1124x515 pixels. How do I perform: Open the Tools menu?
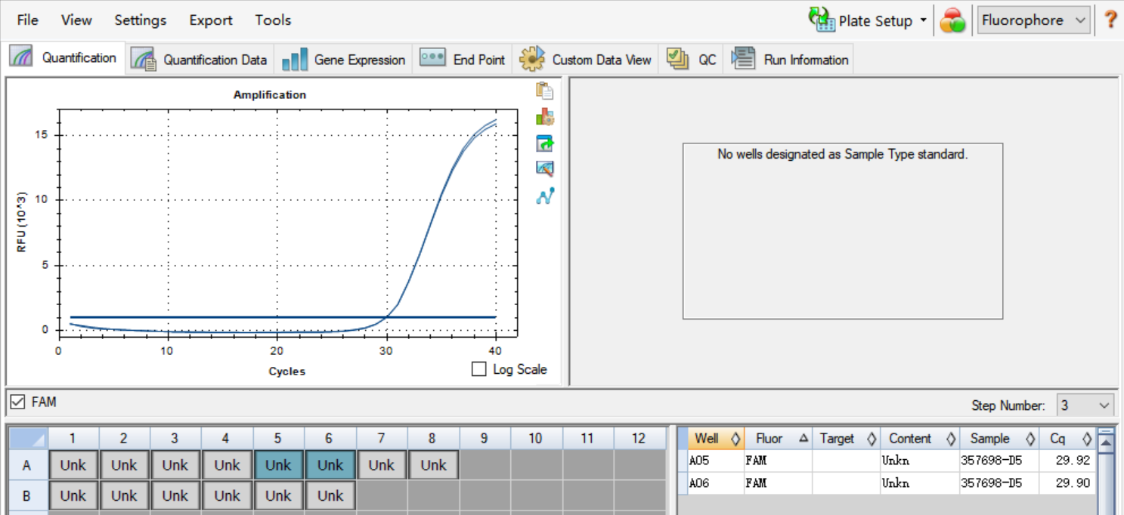tap(273, 20)
